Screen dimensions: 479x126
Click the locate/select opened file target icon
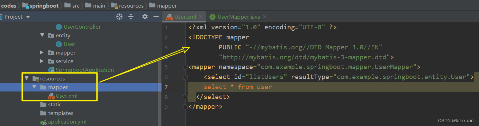(x=119, y=17)
